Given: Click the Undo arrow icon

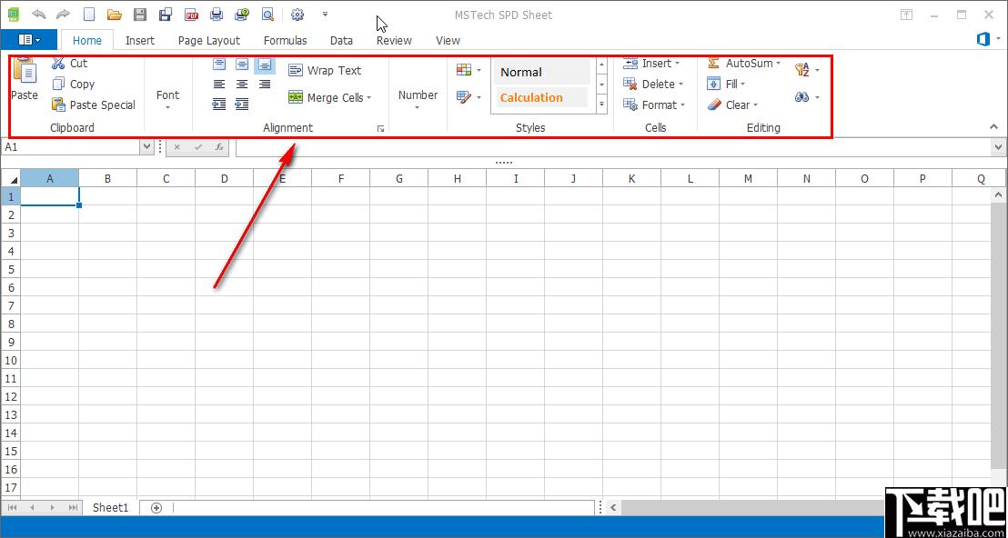Looking at the screenshot, I should (x=38, y=15).
